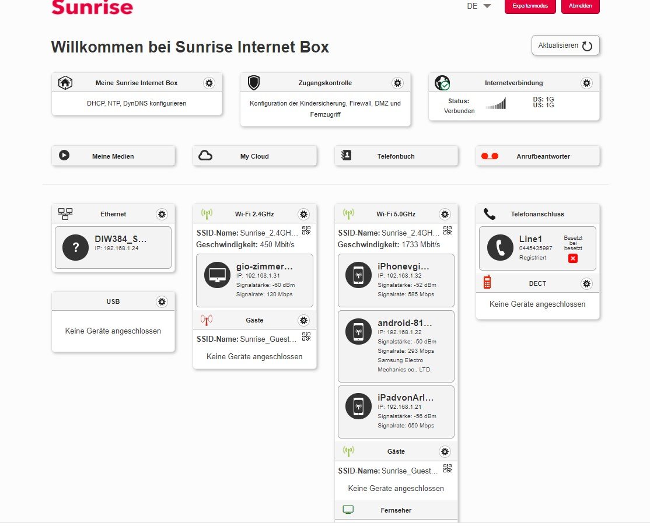The image size is (650, 526).
Task: Click 'Keine Geräte angeschlossen' under DECT
Action: (x=537, y=304)
